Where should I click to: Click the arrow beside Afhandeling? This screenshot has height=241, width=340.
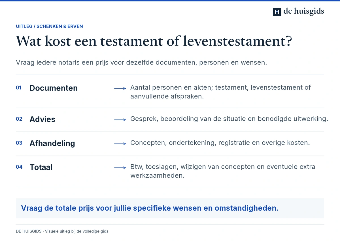pos(120,144)
